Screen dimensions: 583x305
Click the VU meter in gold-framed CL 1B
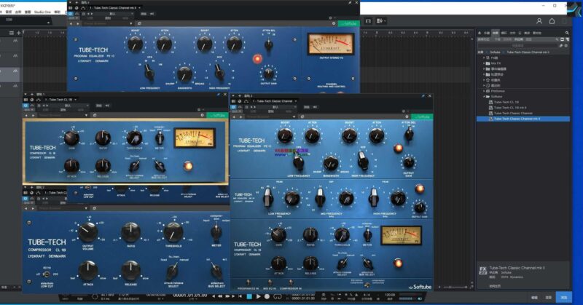point(195,138)
